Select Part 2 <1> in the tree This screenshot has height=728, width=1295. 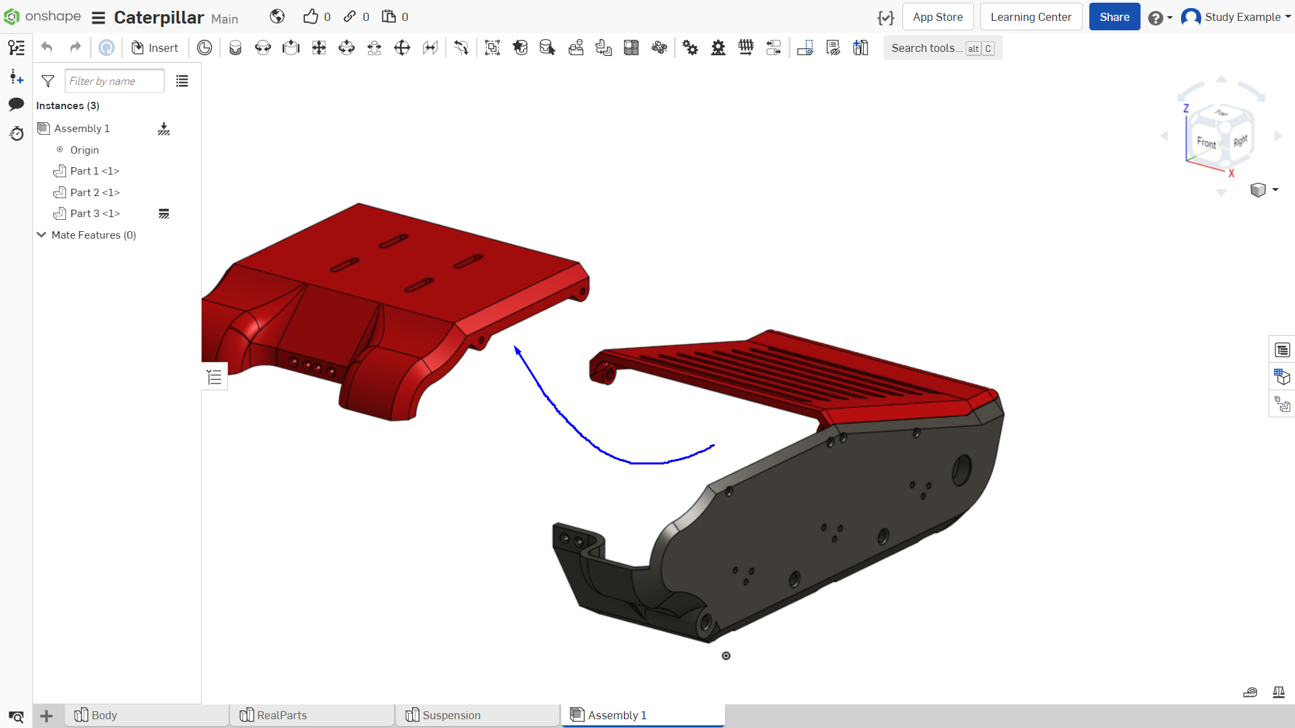click(x=95, y=193)
